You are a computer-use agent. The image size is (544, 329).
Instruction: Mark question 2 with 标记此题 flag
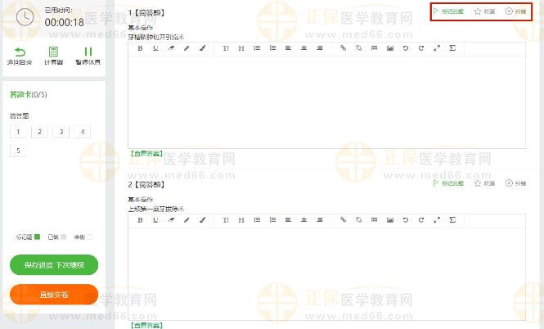(447, 183)
